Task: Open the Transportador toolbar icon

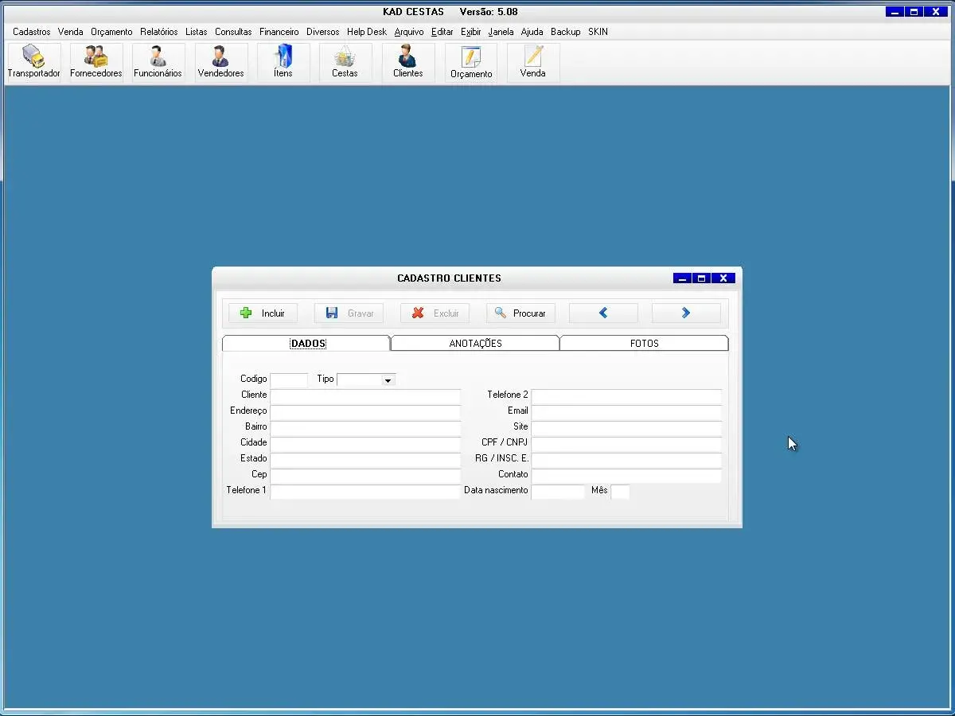Action: tap(33, 62)
